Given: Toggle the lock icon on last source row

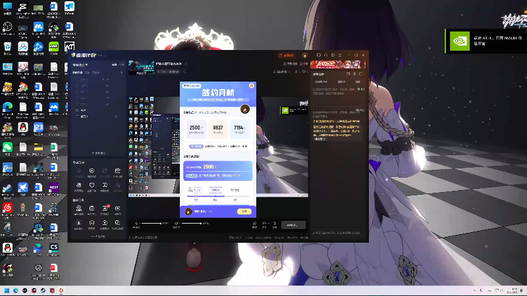Looking at the screenshot, I should pyautogui.click(x=116, y=116).
